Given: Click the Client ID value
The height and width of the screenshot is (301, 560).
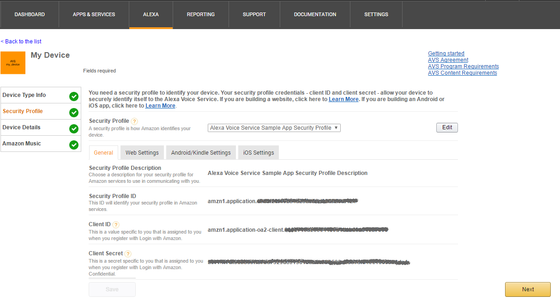Looking at the screenshot, I should point(298,229).
